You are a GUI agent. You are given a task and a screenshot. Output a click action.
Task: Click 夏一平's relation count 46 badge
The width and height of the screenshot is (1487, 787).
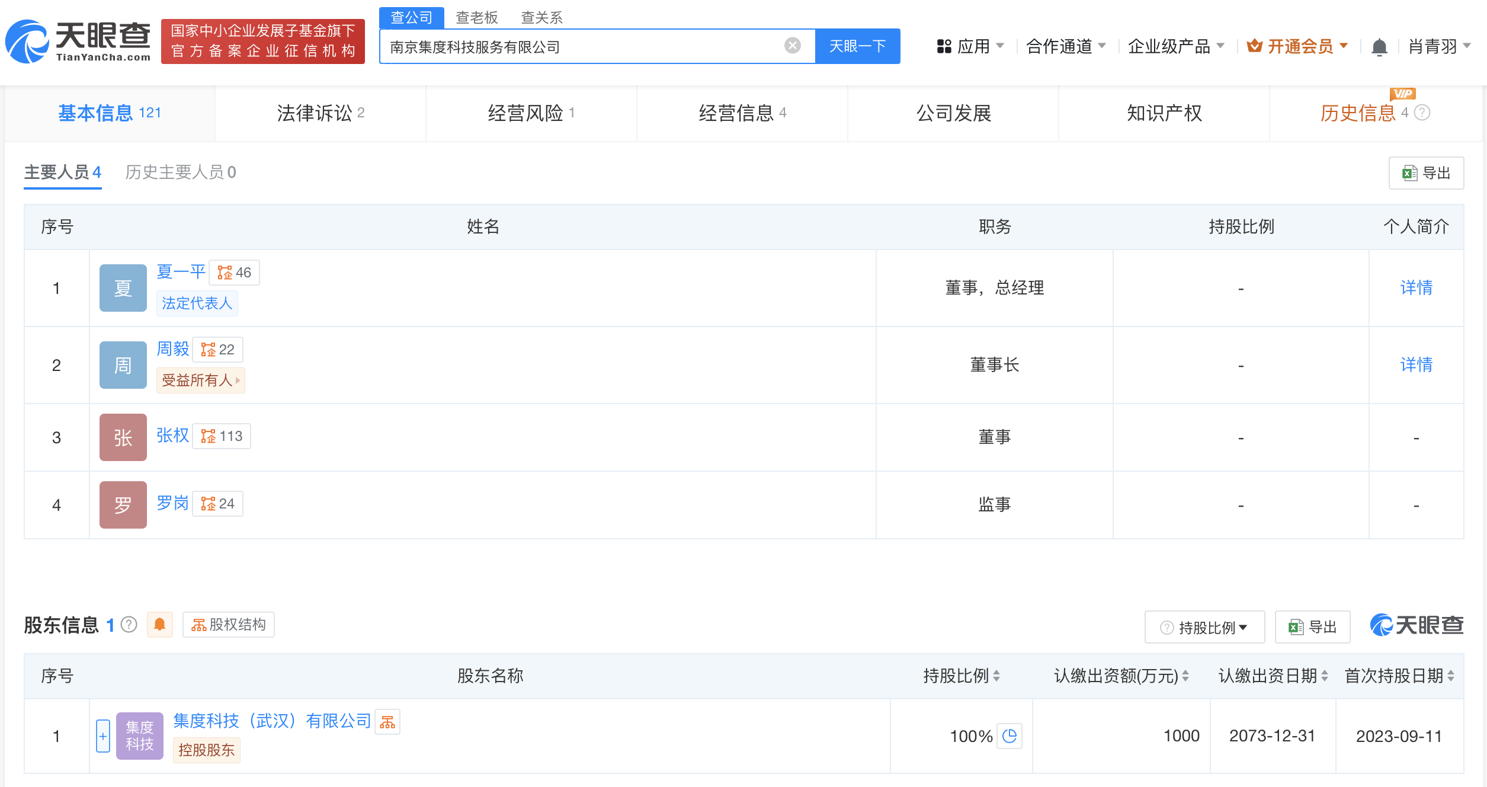coord(235,273)
